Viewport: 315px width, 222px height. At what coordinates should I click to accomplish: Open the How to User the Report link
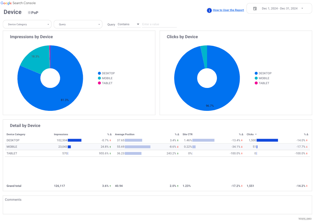point(228,10)
